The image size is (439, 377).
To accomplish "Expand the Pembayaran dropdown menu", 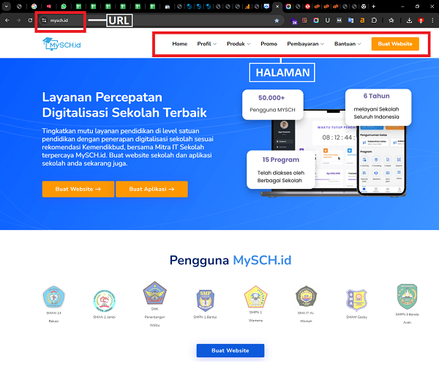I will pos(305,44).
